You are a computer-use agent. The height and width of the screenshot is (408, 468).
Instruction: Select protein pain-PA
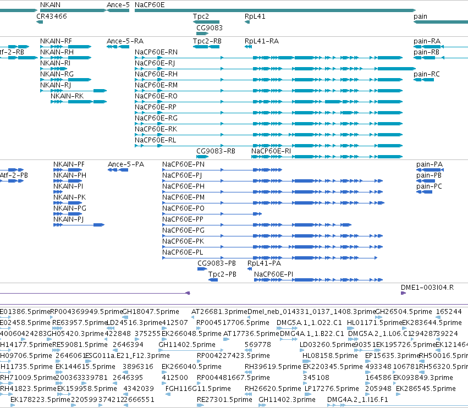click(430, 164)
